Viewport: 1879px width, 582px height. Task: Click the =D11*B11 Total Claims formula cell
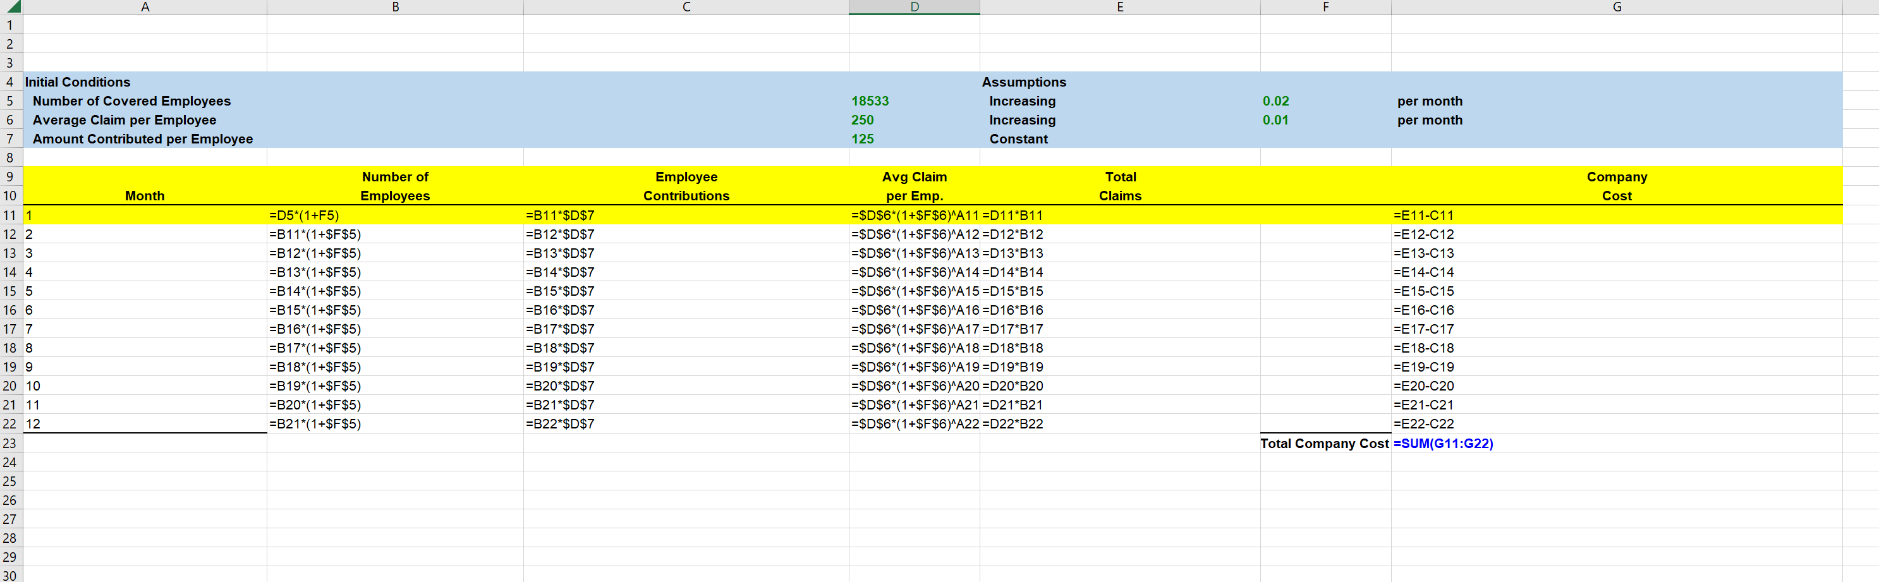1012,215
